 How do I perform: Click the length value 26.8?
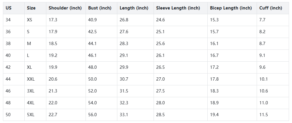pyautogui.click(x=124, y=20)
